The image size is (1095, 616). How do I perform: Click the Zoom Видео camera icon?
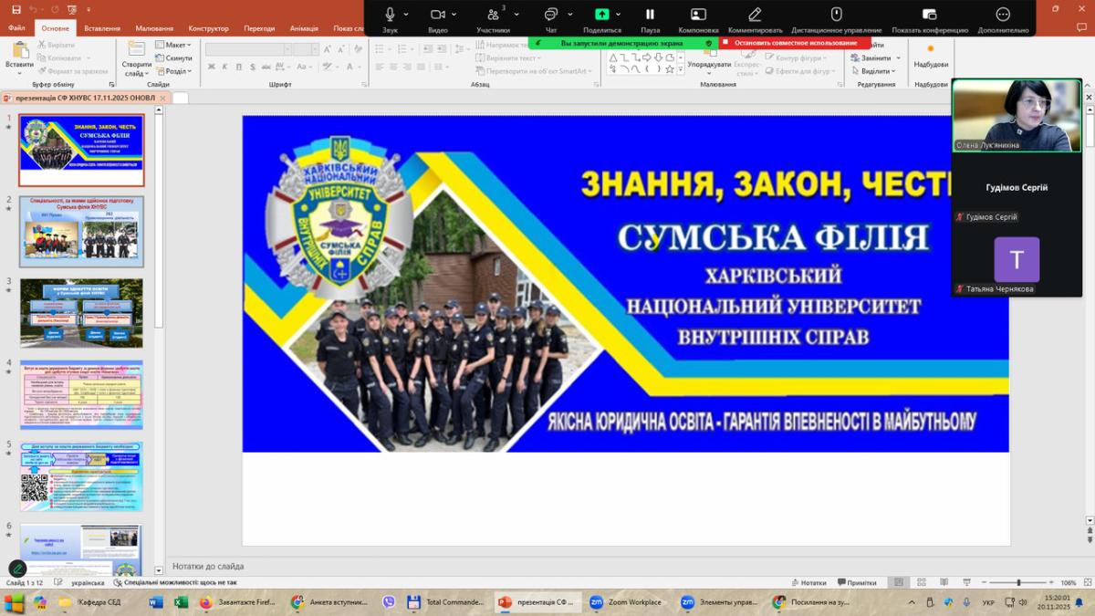(438, 14)
